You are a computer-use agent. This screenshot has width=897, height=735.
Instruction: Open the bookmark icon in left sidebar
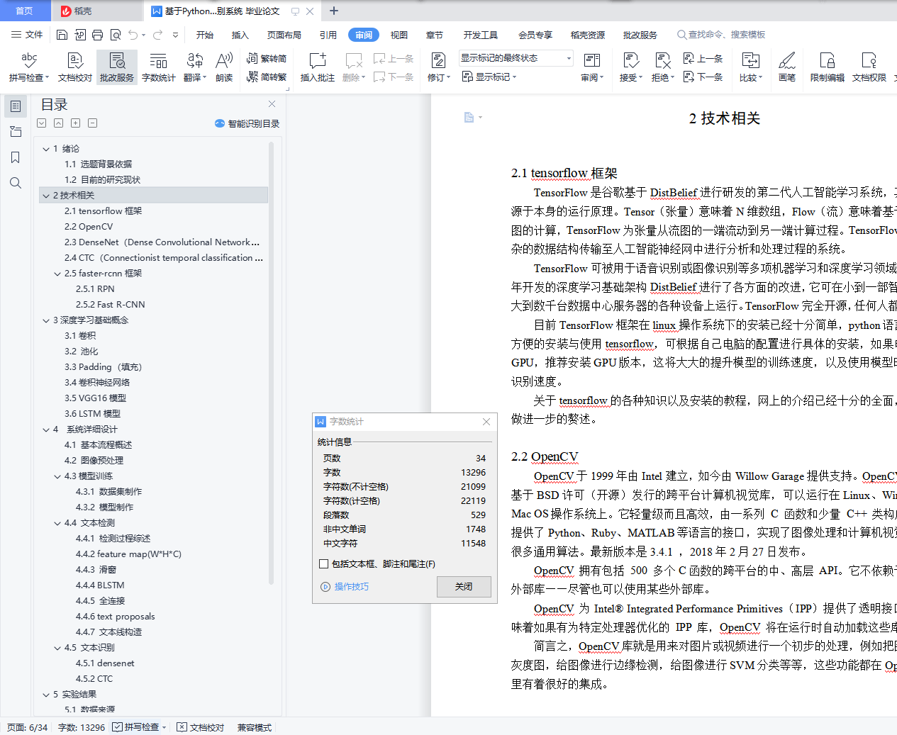pos(16,157)
